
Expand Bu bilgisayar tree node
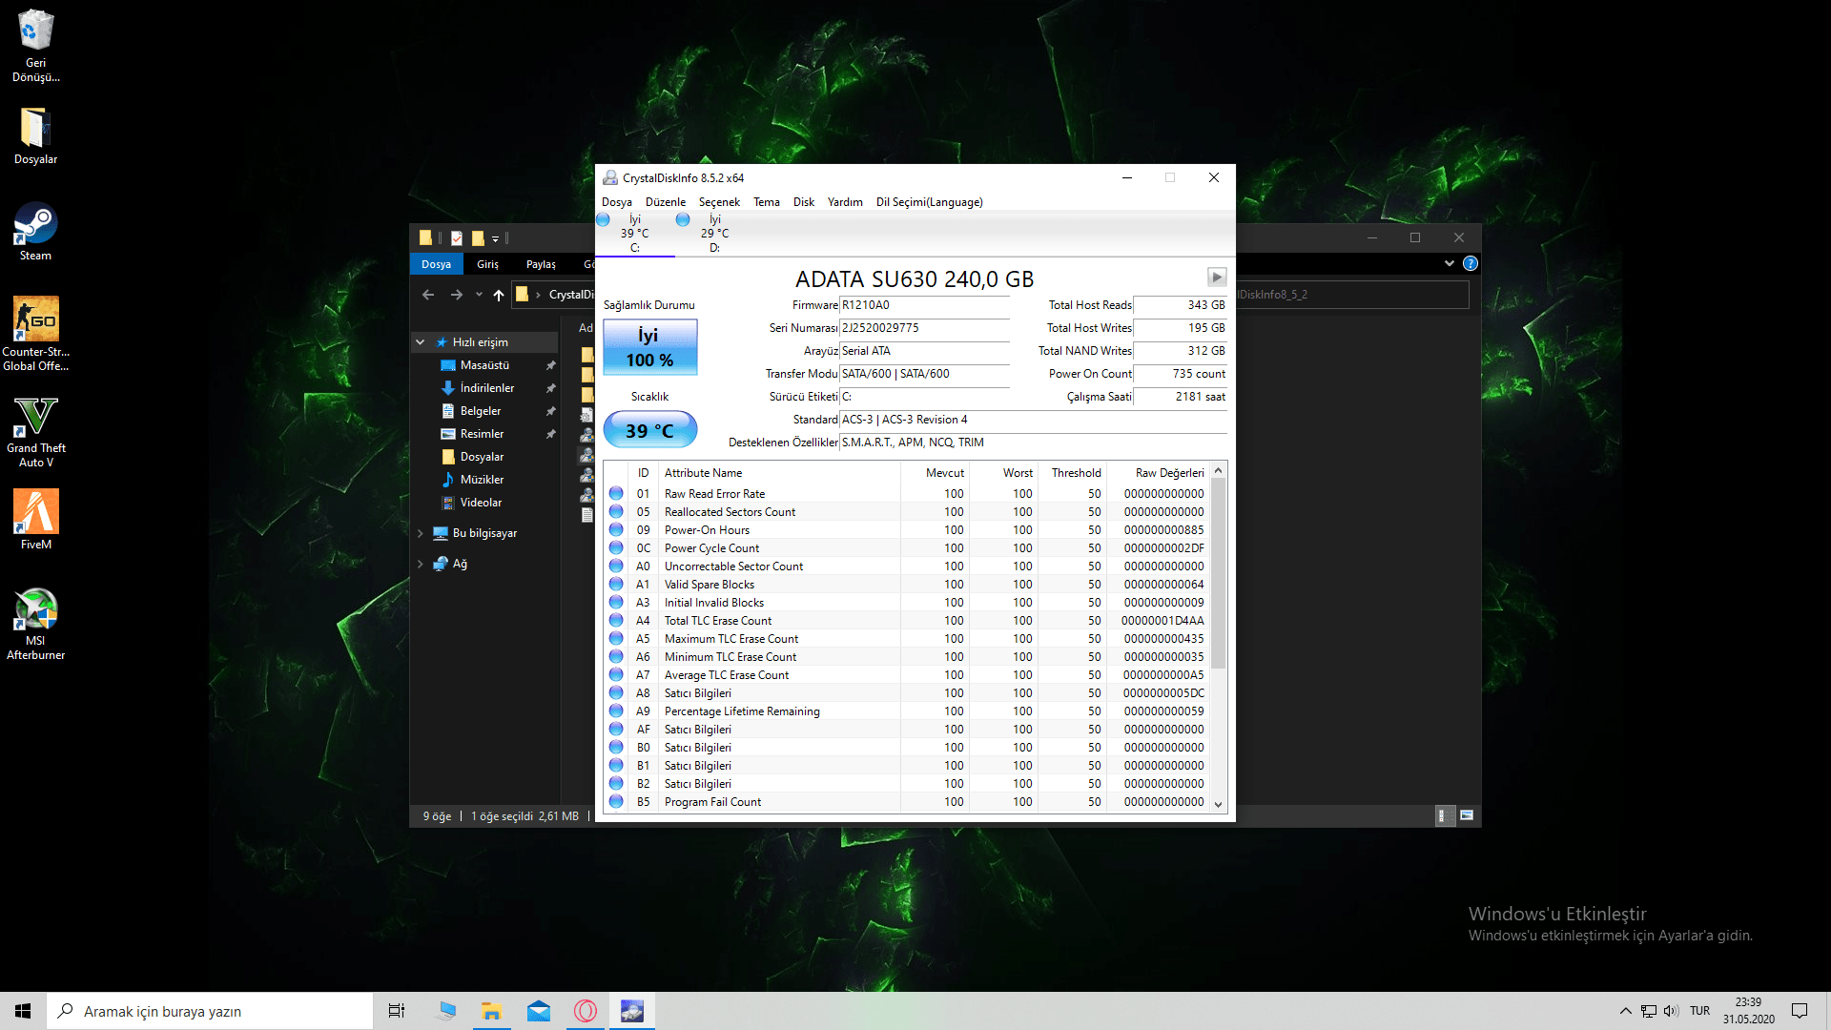tap(421, 533)
